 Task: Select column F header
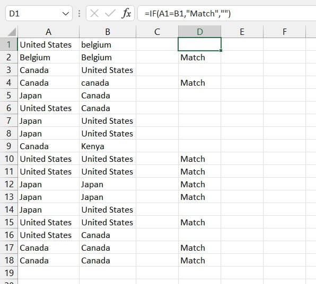tap(285, 32)
